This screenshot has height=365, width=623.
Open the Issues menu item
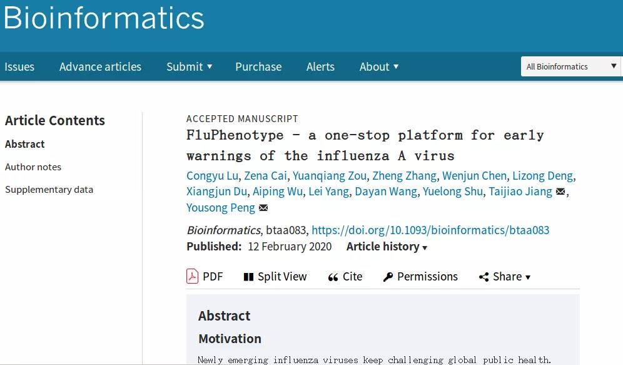[19, 66]
